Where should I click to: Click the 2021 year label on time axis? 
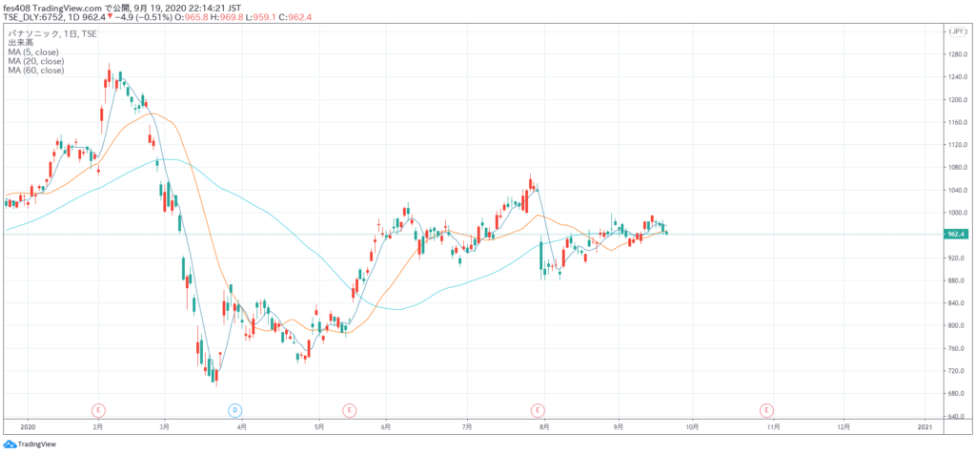[x=925, y=427]
